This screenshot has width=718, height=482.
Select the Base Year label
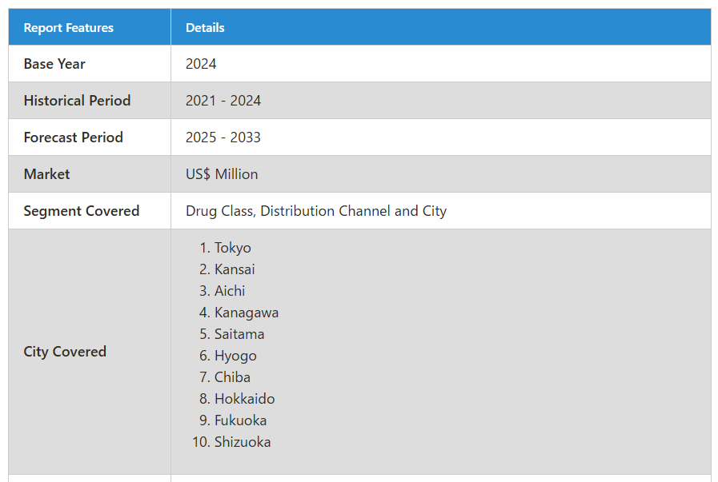coord(54,64)
